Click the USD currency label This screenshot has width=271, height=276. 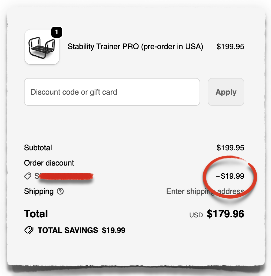196,215
